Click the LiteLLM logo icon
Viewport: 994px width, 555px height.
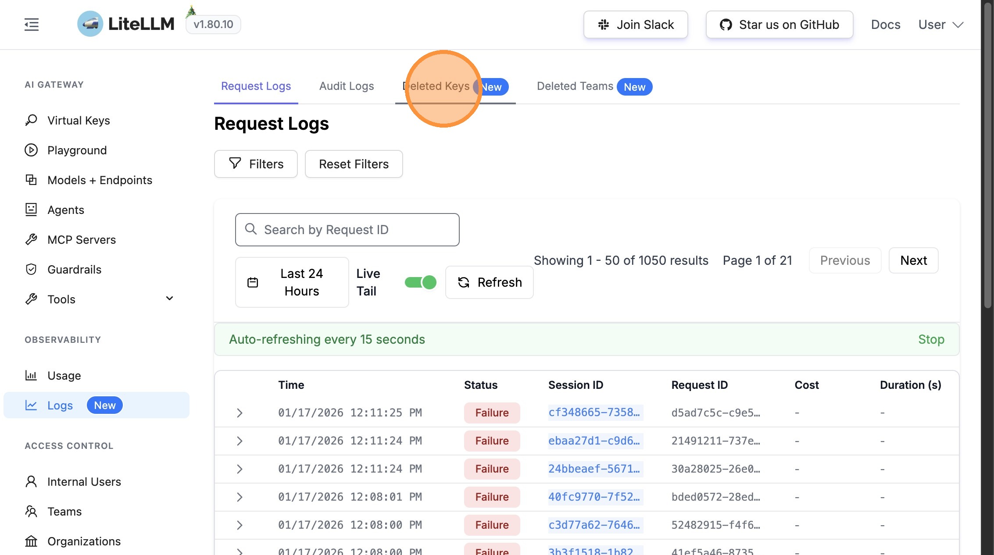click(x=90, y=24)
